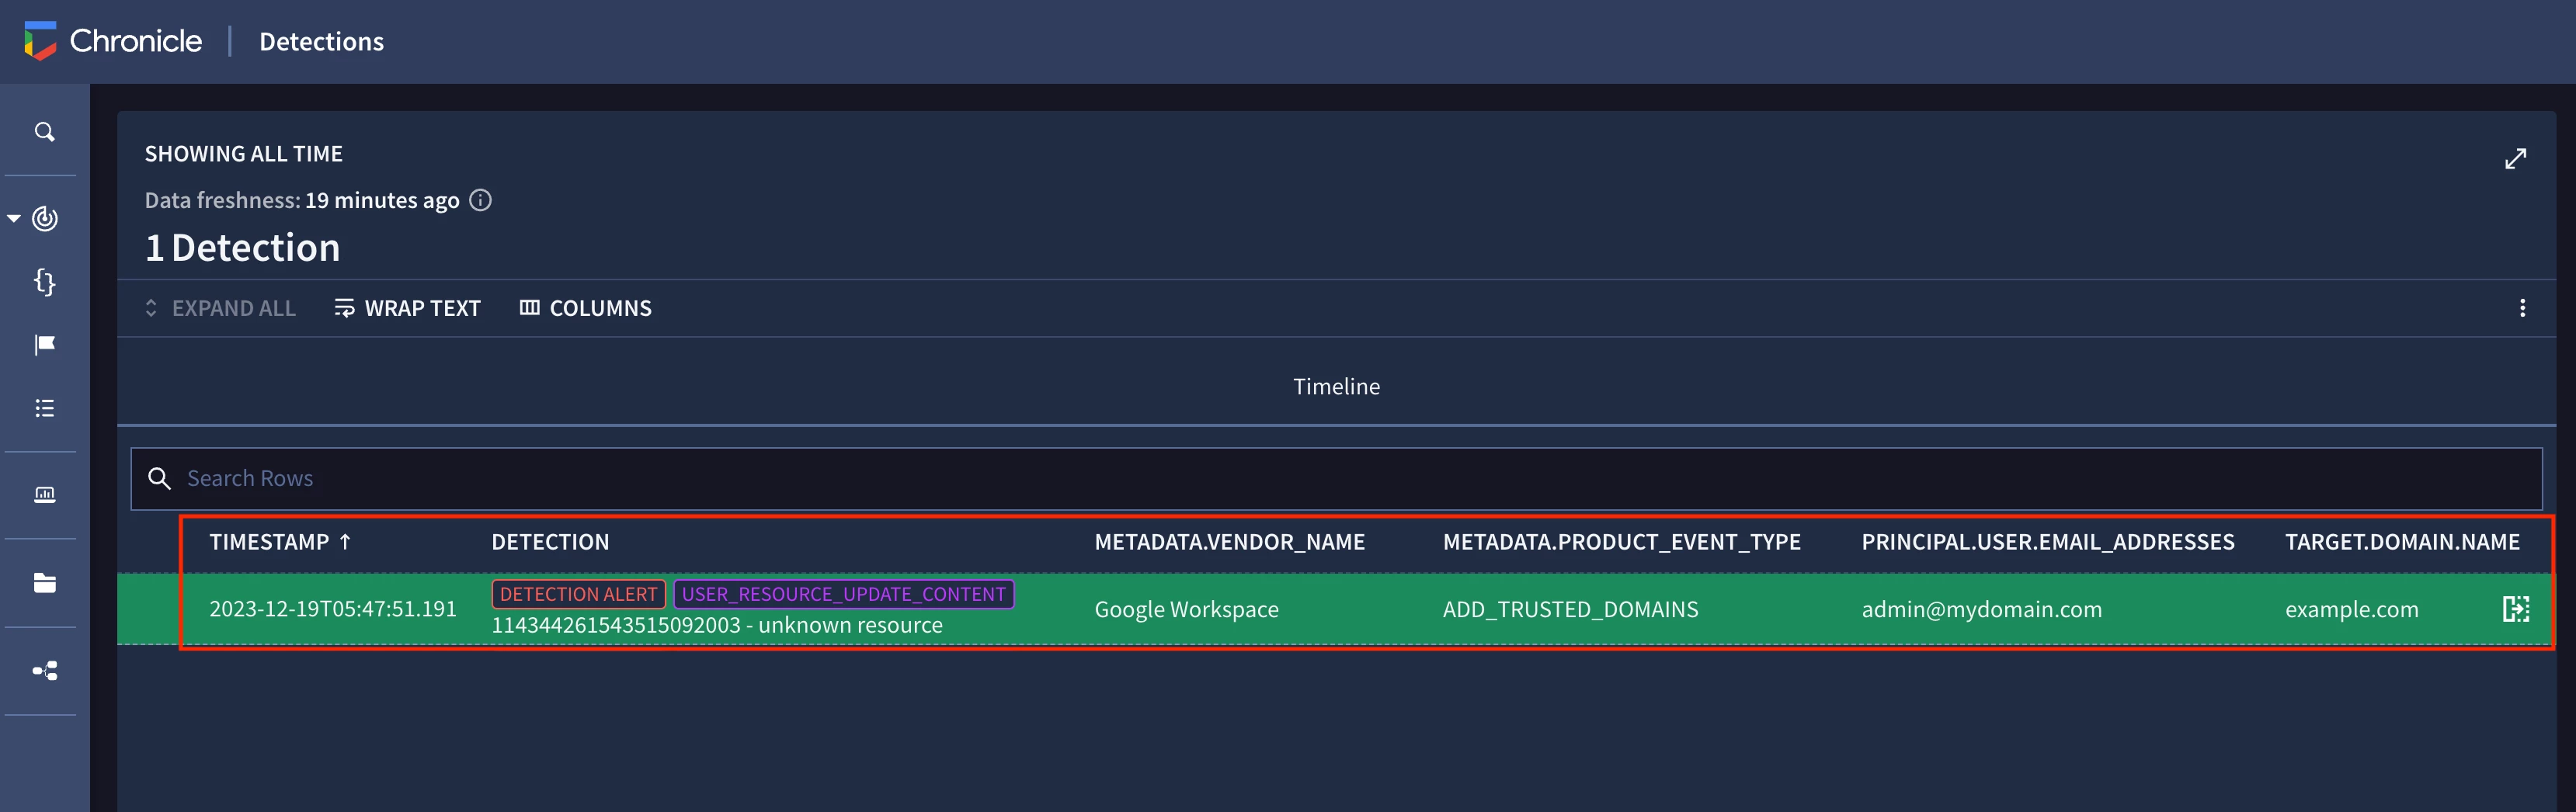Click the Timeline label
This screenshot has width=2576, height=812.
(x=1336, y=386)
